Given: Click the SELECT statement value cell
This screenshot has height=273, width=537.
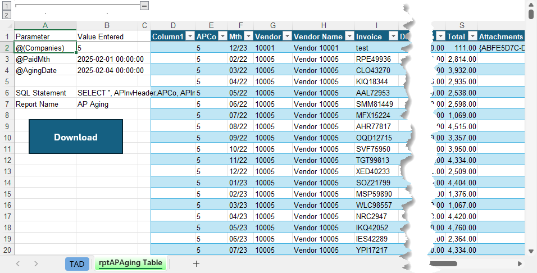Looking at the screenshot, I should coord(107,93).
